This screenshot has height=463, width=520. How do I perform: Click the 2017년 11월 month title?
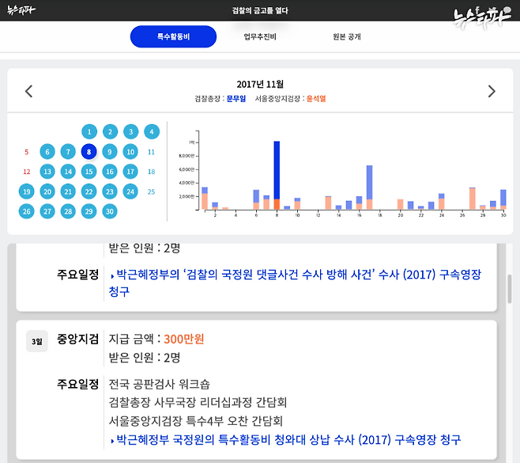coord(260,84)
